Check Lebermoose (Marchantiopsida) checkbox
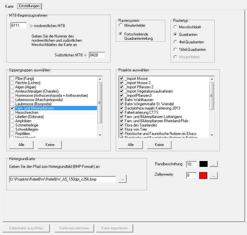 [12, 100]
